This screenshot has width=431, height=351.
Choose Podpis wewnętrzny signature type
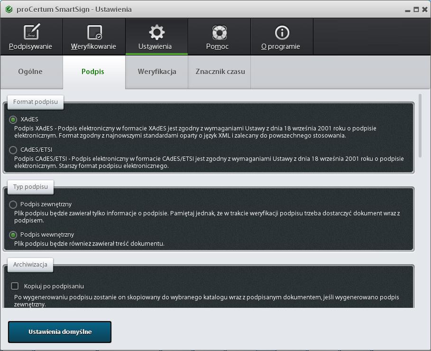13,235
